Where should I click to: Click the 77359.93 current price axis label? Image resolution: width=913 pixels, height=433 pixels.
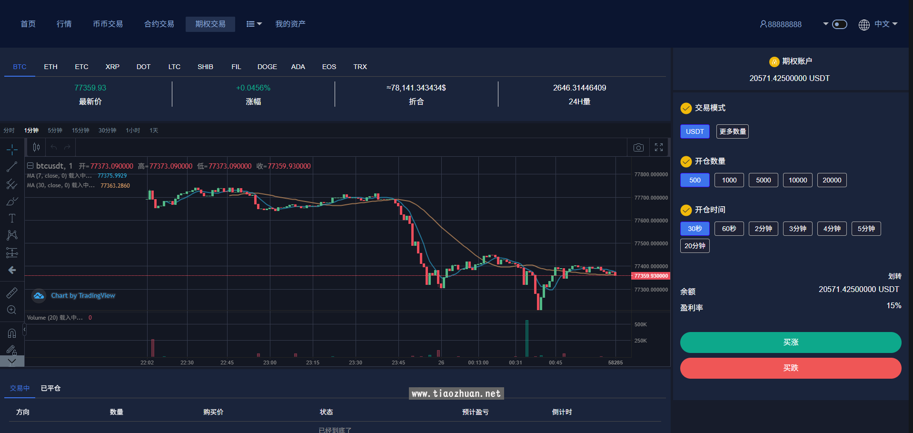pos(651,276)
